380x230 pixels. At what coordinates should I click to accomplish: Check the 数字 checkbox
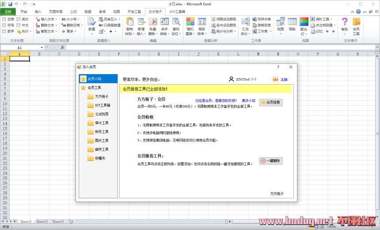[4, 31]
